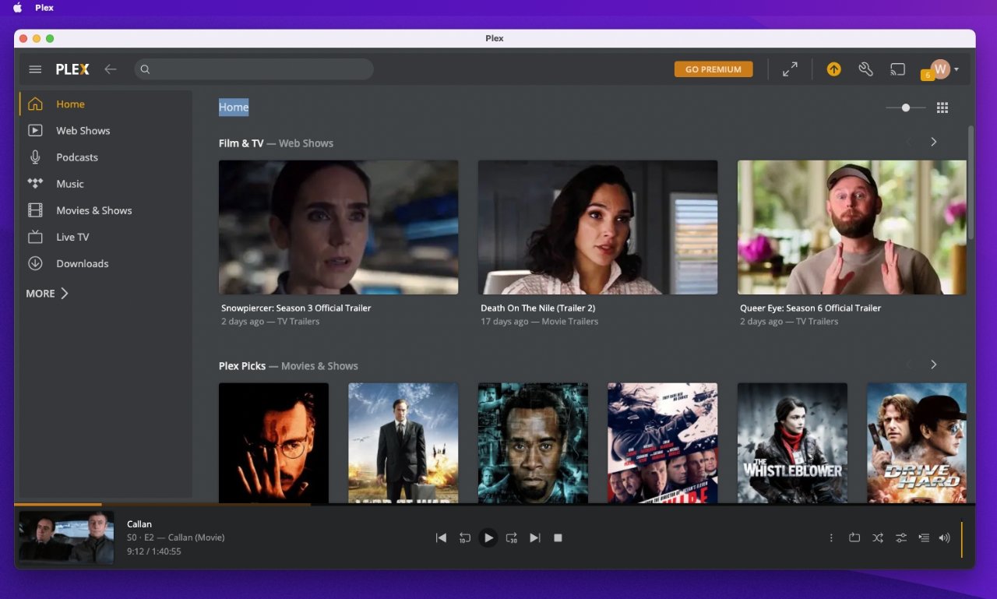Viewport: 997px width, 599px height.
Task: Rewind 10 seconds
Action: [x=464, y=537]
